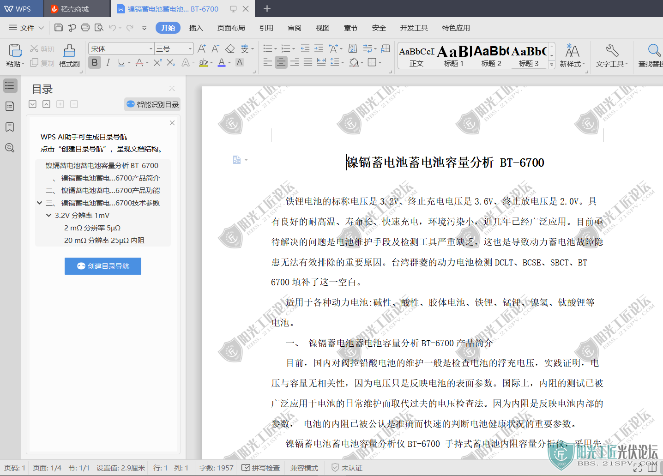Open the Outline/TOC pane in left sidebar
This screenshot has width=663, height=476.
pyautogui.click(x=10, y=86)
